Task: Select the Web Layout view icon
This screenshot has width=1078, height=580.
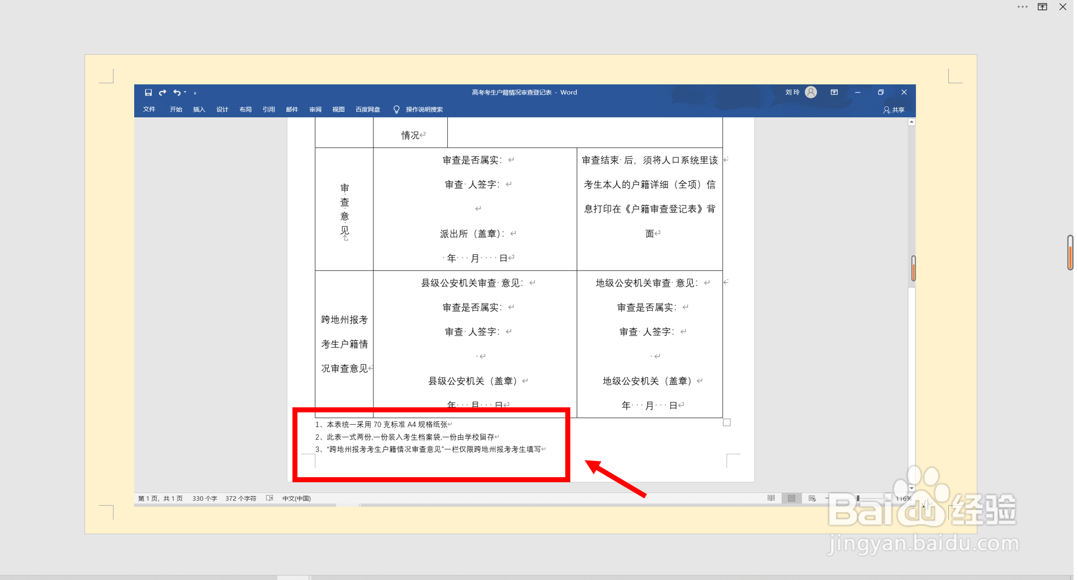Action: click(x=811, y=498)
